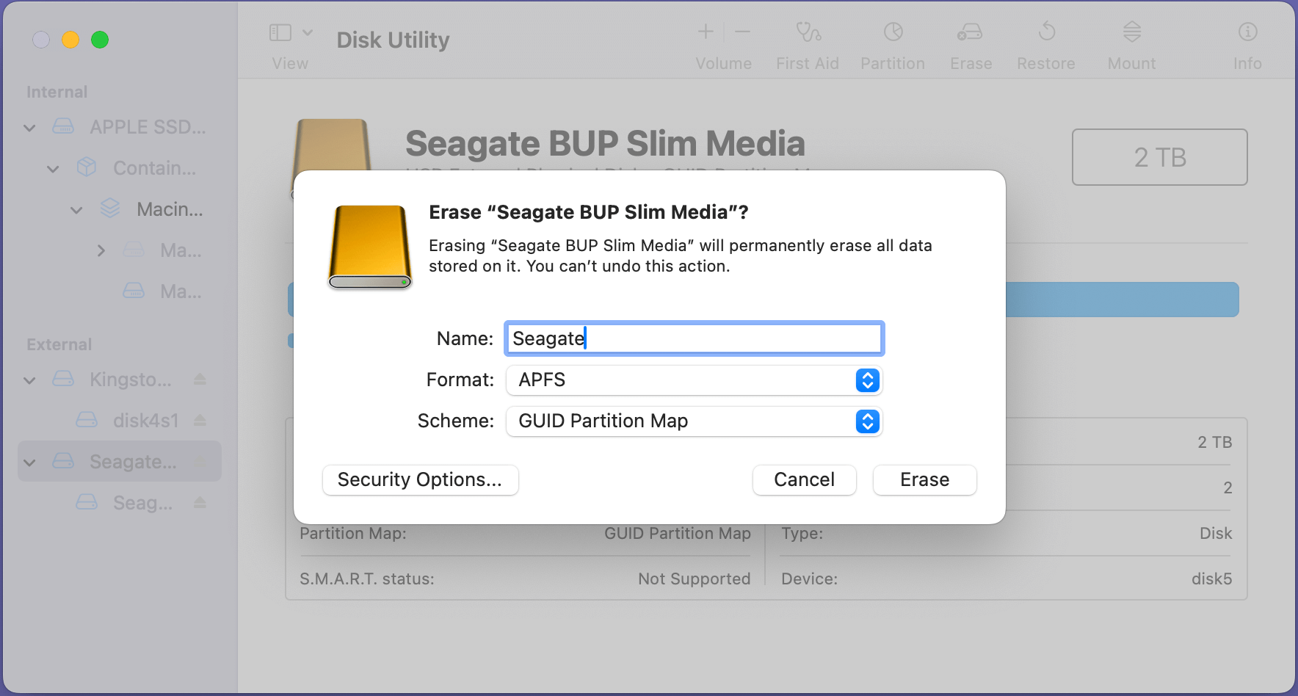Click the Restore icon
Viewport: 1298px width, 696px height.
click(x=1045, y=40)
